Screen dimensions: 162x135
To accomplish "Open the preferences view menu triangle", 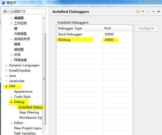I will pyautogui.click(x=158, y=12).
